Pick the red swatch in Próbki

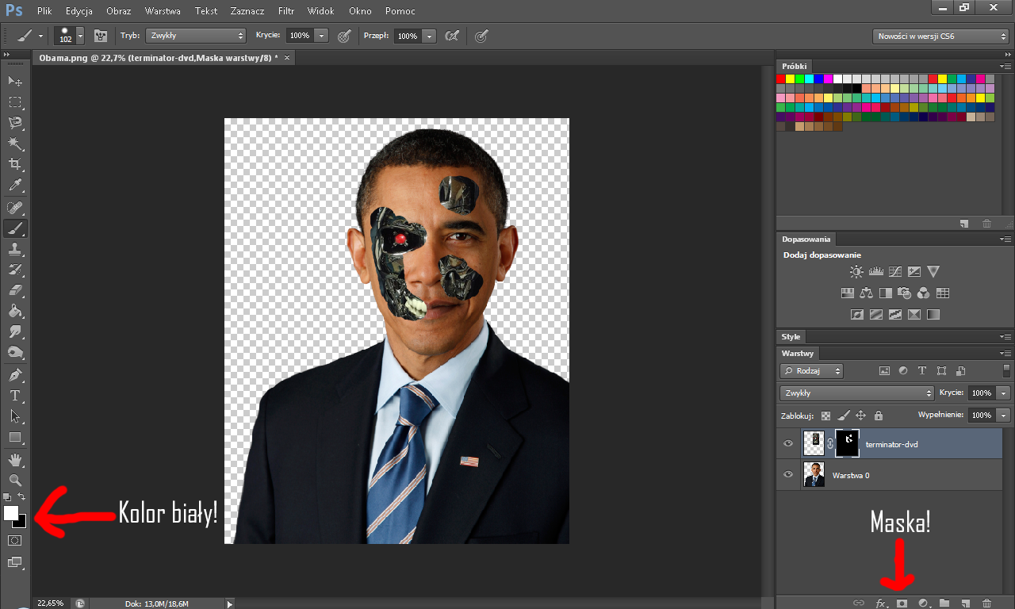tap(781, 79)
